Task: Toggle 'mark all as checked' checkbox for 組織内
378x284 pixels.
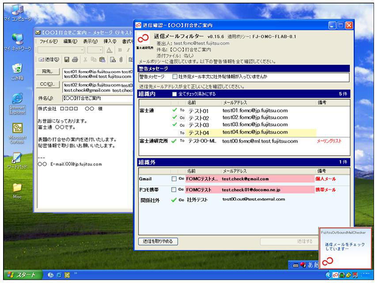Action: click(x=175, y=94)
